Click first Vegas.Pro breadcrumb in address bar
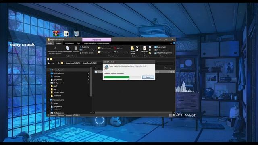 pyautogui.click(x=73, y=63)
